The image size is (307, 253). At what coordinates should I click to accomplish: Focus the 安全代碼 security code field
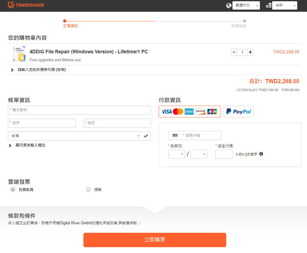coord(224,154)
